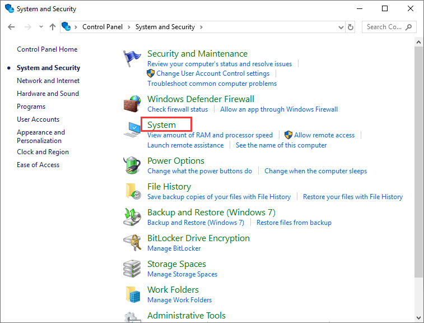424x323 pixels.
Task: Open Ease of Access category
Action: [38, 165]
